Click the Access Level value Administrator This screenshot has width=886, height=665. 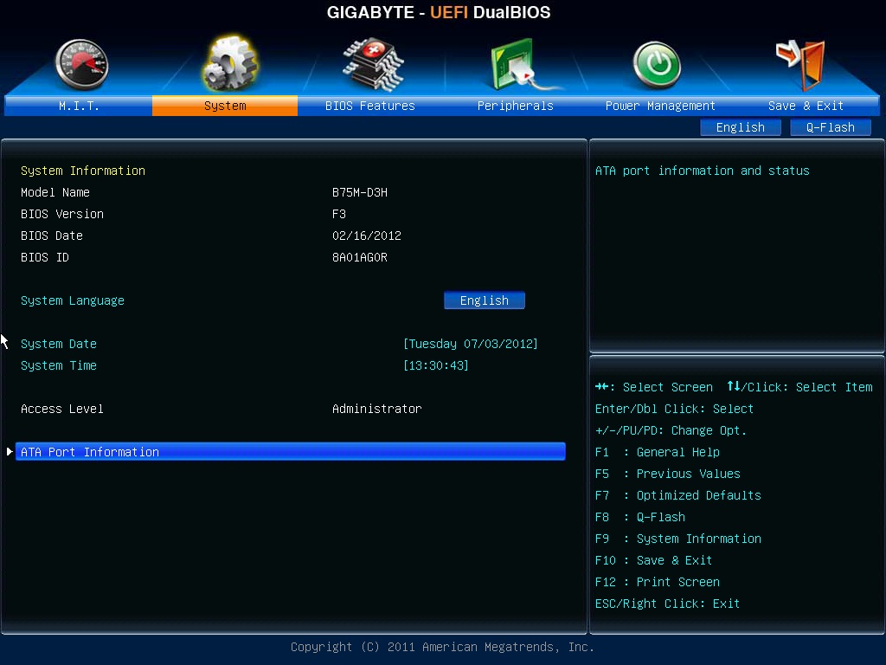[377, 409]
